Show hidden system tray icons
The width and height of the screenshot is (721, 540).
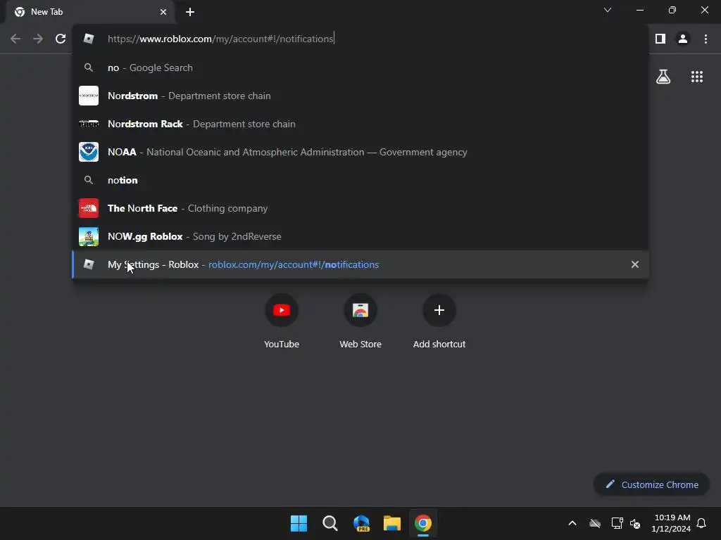coord(572,523)
